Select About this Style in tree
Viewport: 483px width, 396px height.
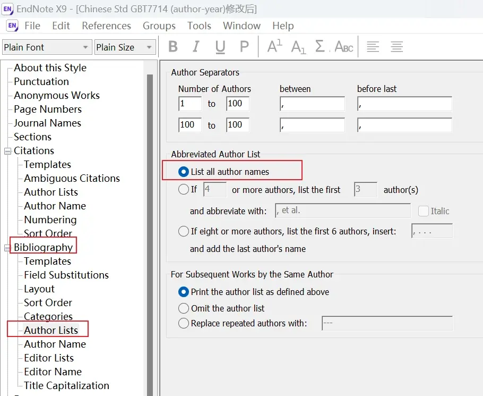50,68
